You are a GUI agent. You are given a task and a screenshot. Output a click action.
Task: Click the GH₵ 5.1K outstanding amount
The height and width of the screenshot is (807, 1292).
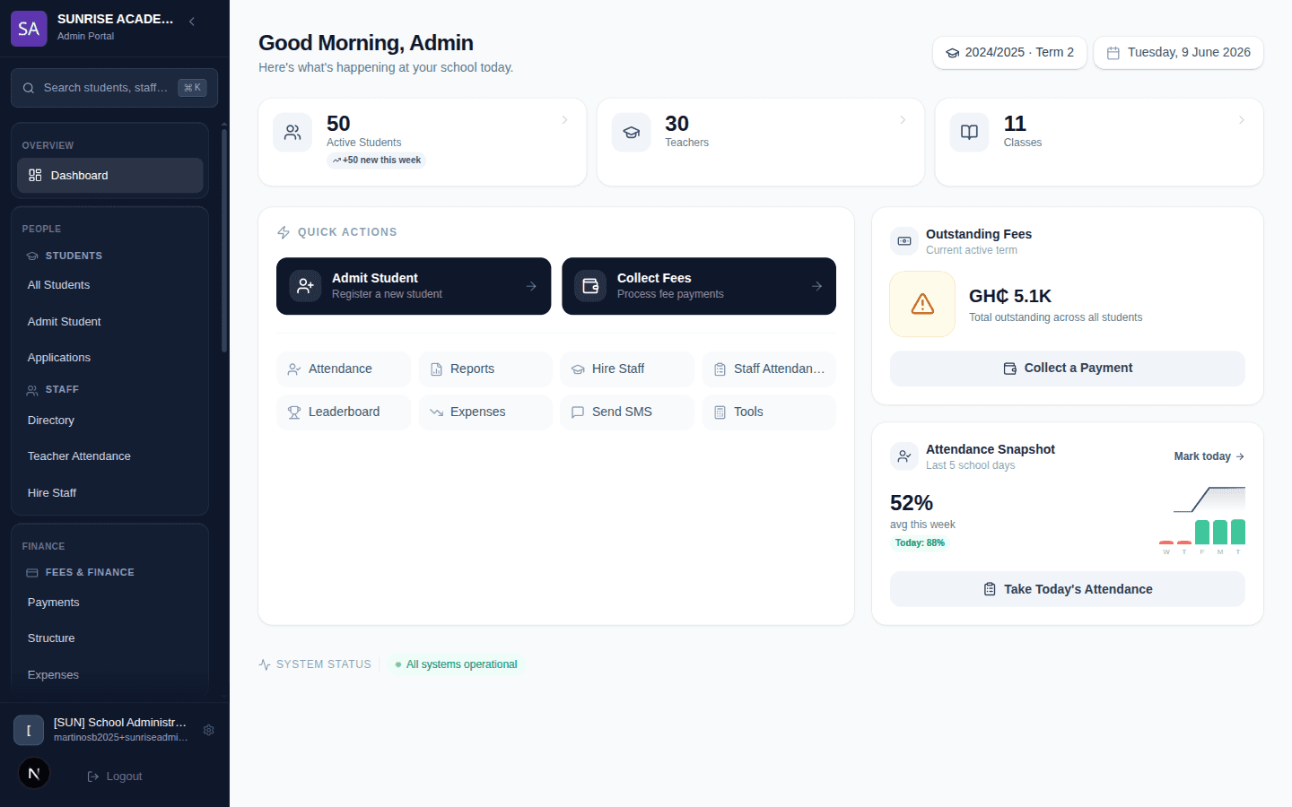point(1010,297)
